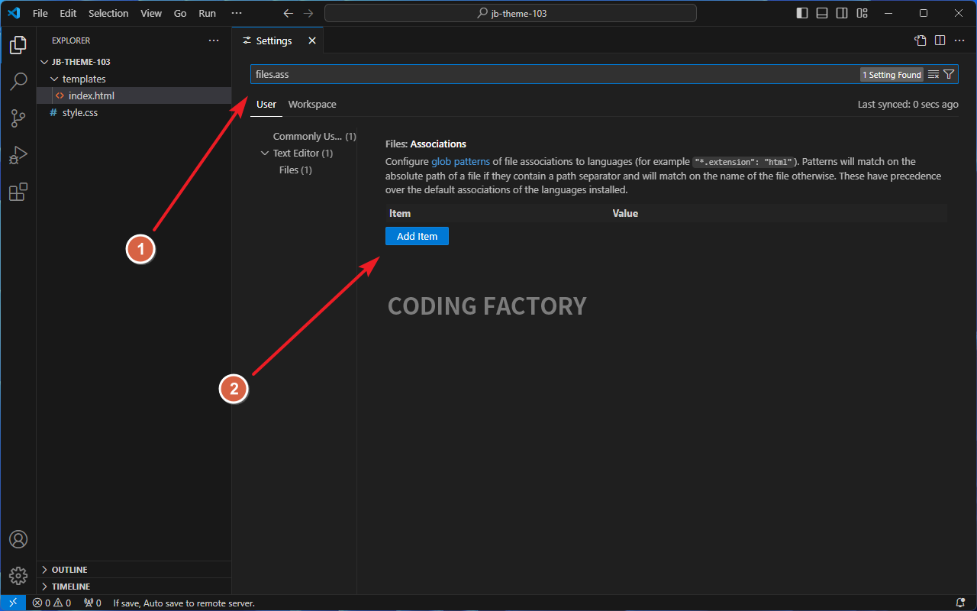Image resolution: width=977 pixels, height=611 pixels.
Task: Toggle the primary side bar layout icon
Action: tap(802, 13)
